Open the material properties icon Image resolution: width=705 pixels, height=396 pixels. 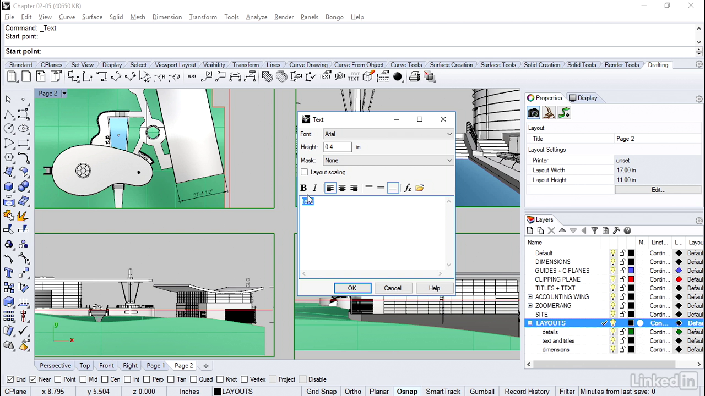549,113
